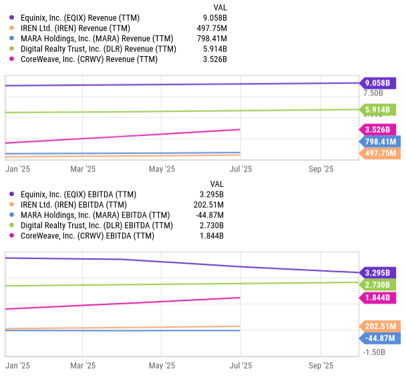Click the 3.526B pink value tag

click(377, 129)
